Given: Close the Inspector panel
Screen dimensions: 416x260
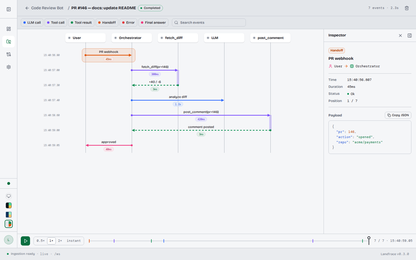Looking at the screenshot, I should pos(400,36).
